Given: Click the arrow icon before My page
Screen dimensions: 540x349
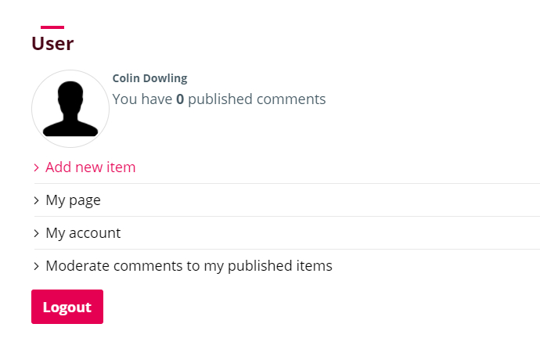Looking at the screenshot, I should tap(36, 200).
